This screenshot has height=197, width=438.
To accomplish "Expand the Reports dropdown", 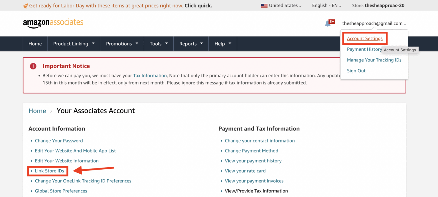I will click(x=191, y=43).
